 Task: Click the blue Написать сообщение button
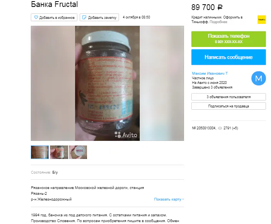[229, 57]
